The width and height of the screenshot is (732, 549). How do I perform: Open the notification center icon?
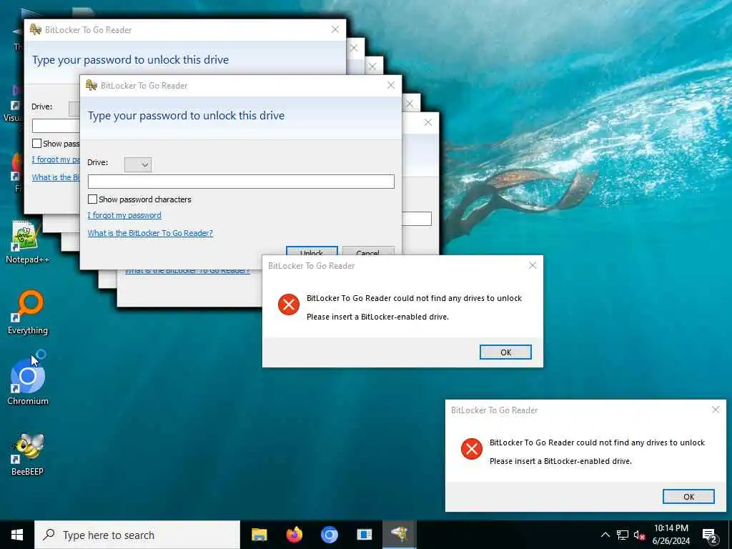(710, 535)
